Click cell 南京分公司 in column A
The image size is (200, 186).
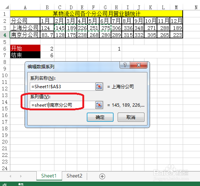pos(25,35)
